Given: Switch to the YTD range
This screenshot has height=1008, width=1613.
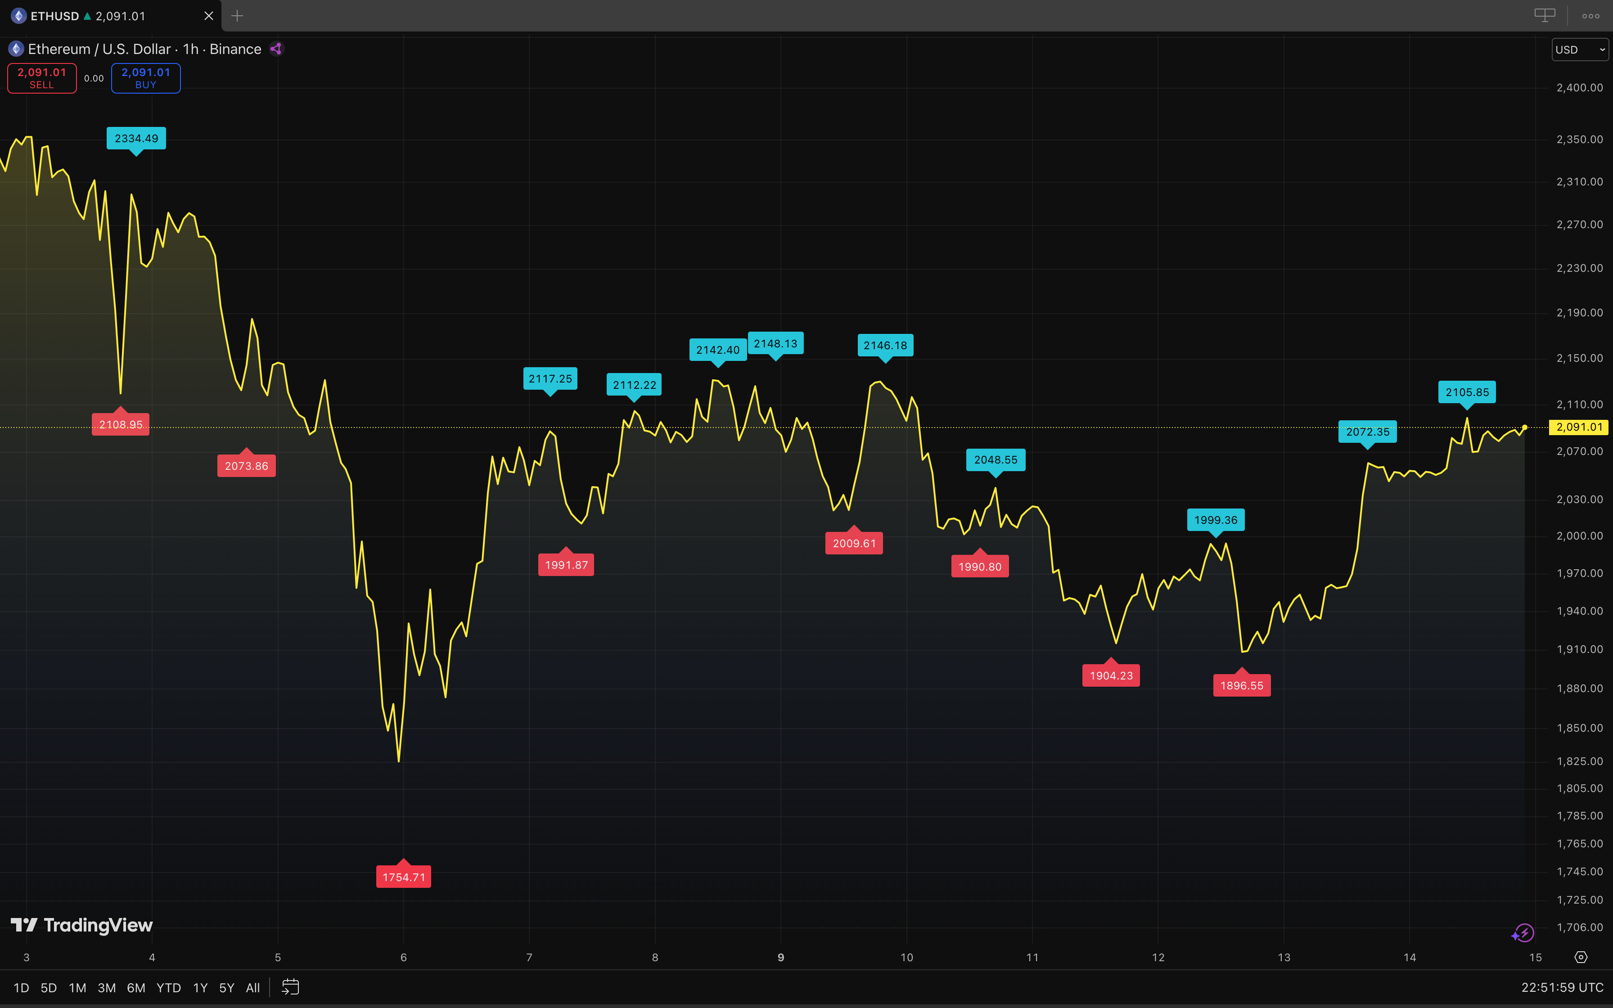Looking at the screenshot, I should click(x=169, y=987).
